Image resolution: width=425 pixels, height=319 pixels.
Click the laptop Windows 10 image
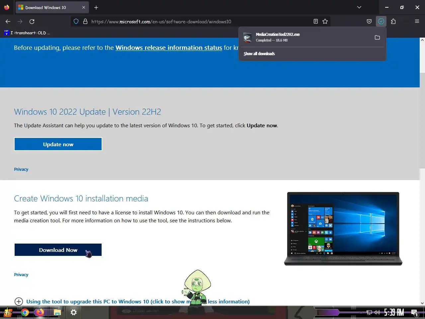(x=343, y=229)
